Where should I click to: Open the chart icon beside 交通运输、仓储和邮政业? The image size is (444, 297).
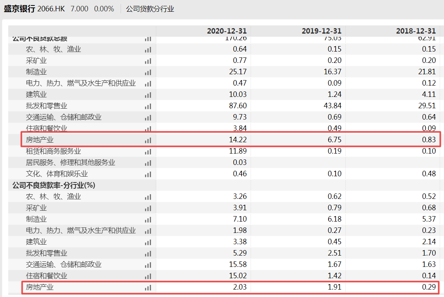(x=148, y=118)
